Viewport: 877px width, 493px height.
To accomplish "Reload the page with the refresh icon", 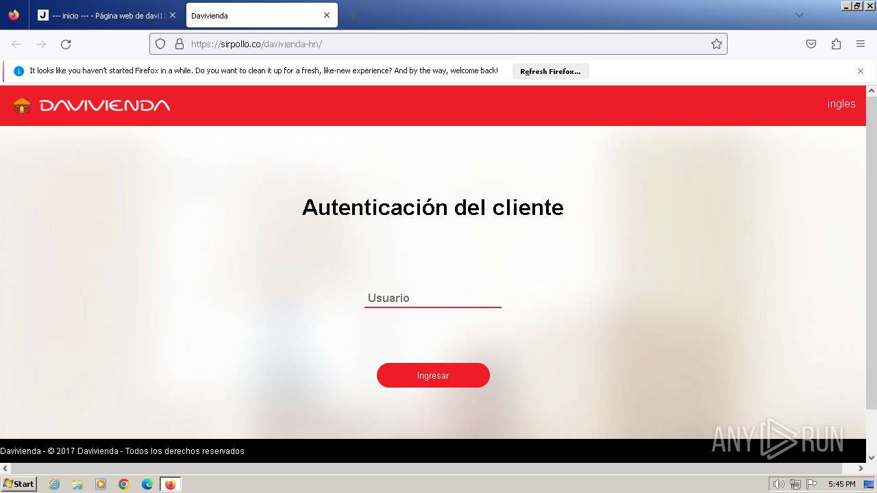I will point(66,45).
